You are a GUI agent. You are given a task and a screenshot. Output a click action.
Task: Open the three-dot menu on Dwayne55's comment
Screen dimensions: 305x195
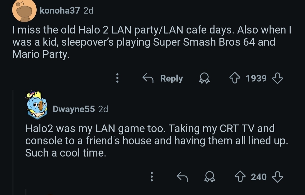[152, 176]
